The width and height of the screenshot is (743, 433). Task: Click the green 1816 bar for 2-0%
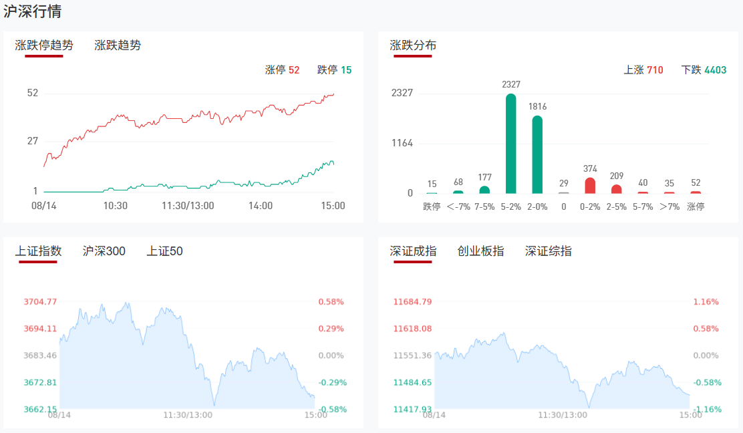[537, 155]
